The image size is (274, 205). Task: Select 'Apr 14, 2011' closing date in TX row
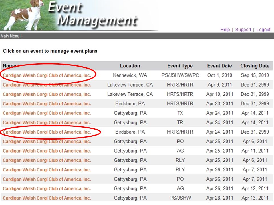(255, 113)
